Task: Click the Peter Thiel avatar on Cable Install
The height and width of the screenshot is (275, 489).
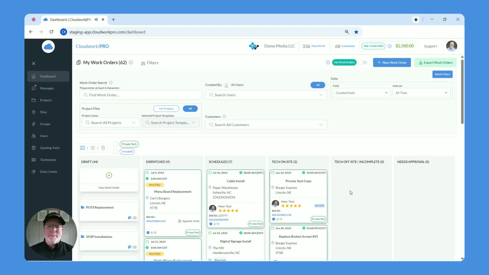Action: [x=213, y=208]
